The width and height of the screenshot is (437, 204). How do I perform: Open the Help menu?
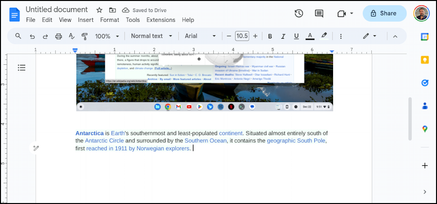(x=188, y=20)
